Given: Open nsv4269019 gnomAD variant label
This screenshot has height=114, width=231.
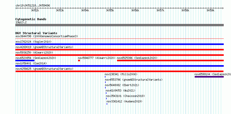Looking at the screenshot, I should pyautogui.click(x=44, y=47).
